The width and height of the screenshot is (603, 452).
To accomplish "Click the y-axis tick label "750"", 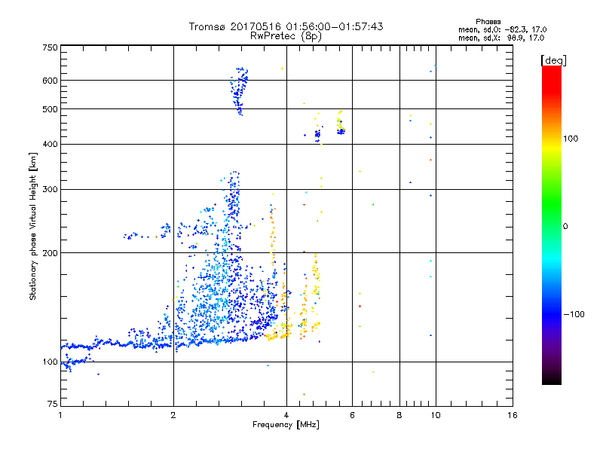I will click(50, 47).
